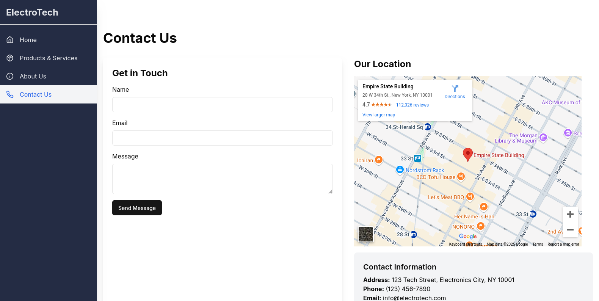Click the Products & Services box icon

tap(10, 58)
